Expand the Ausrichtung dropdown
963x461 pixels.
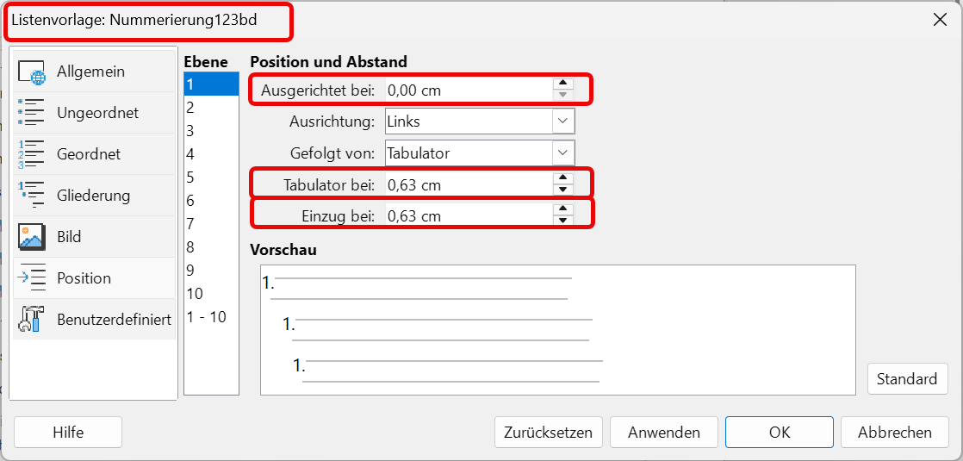(x=563, y=121)
